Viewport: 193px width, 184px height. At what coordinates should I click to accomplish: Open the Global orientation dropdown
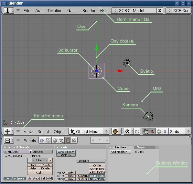point(179,131)
